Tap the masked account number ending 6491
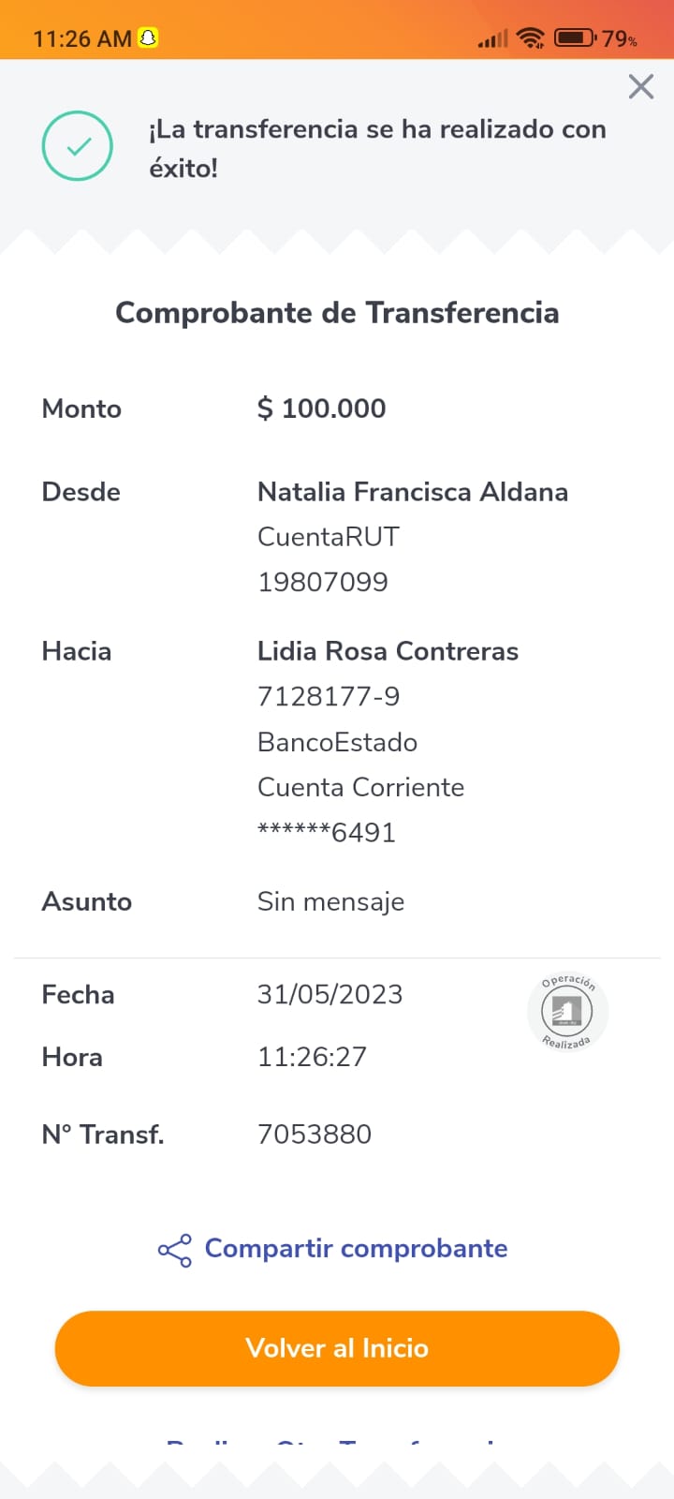Image resolution: width=674 pixels, height=1499 pixels. coord(327,832)
